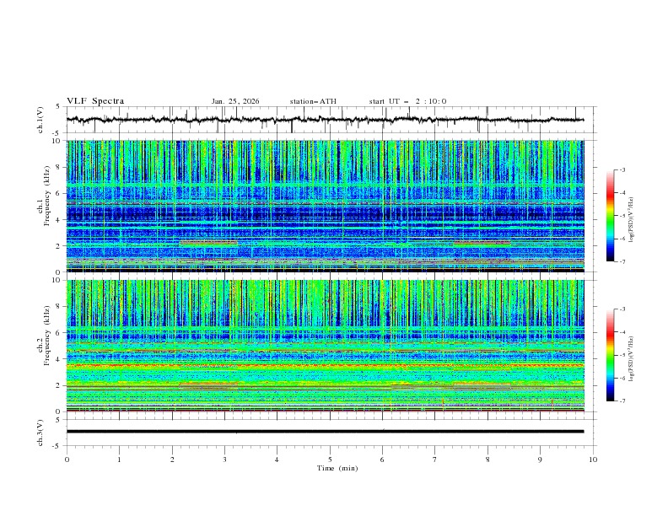Click the station=ATH label

(313, 101)
